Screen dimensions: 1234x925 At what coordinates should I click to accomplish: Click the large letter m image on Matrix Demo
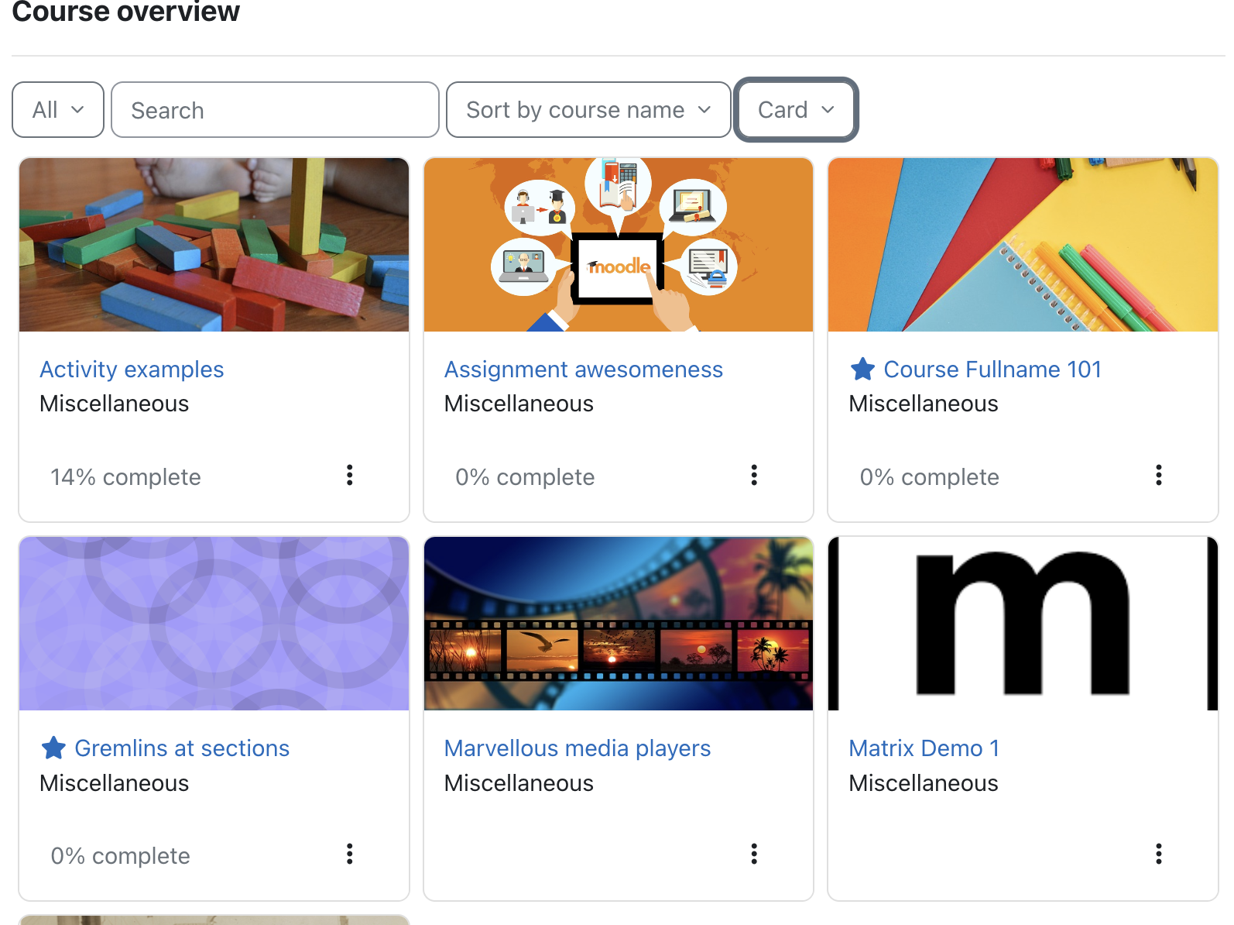[1023, 624]
